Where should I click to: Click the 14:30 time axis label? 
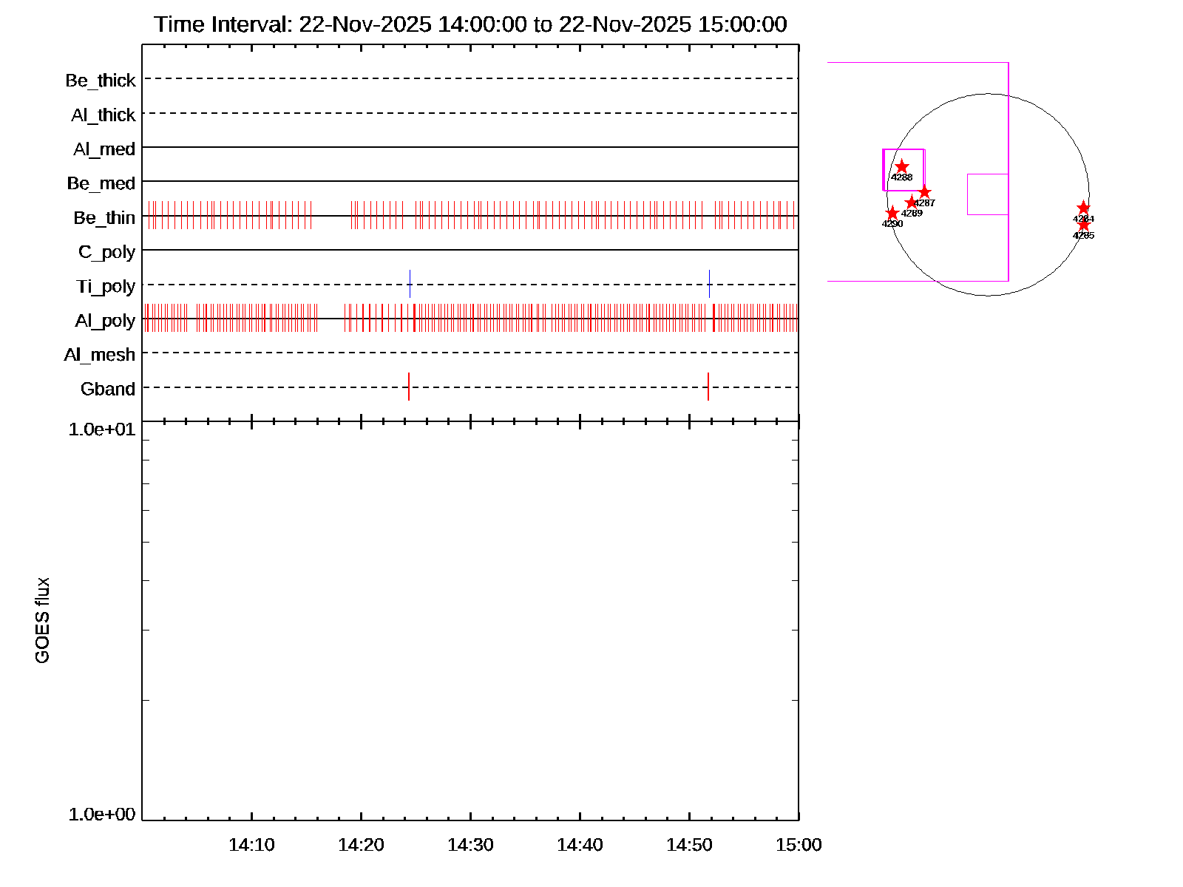coord(470,845)
